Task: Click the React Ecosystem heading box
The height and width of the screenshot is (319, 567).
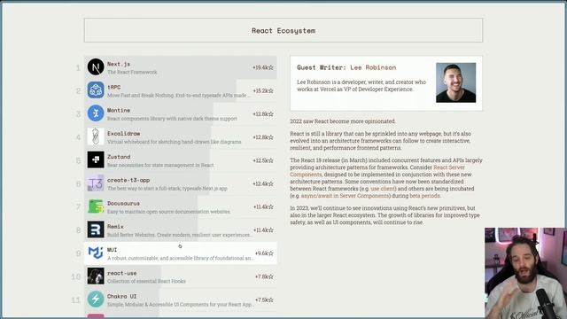Action: 283,30
